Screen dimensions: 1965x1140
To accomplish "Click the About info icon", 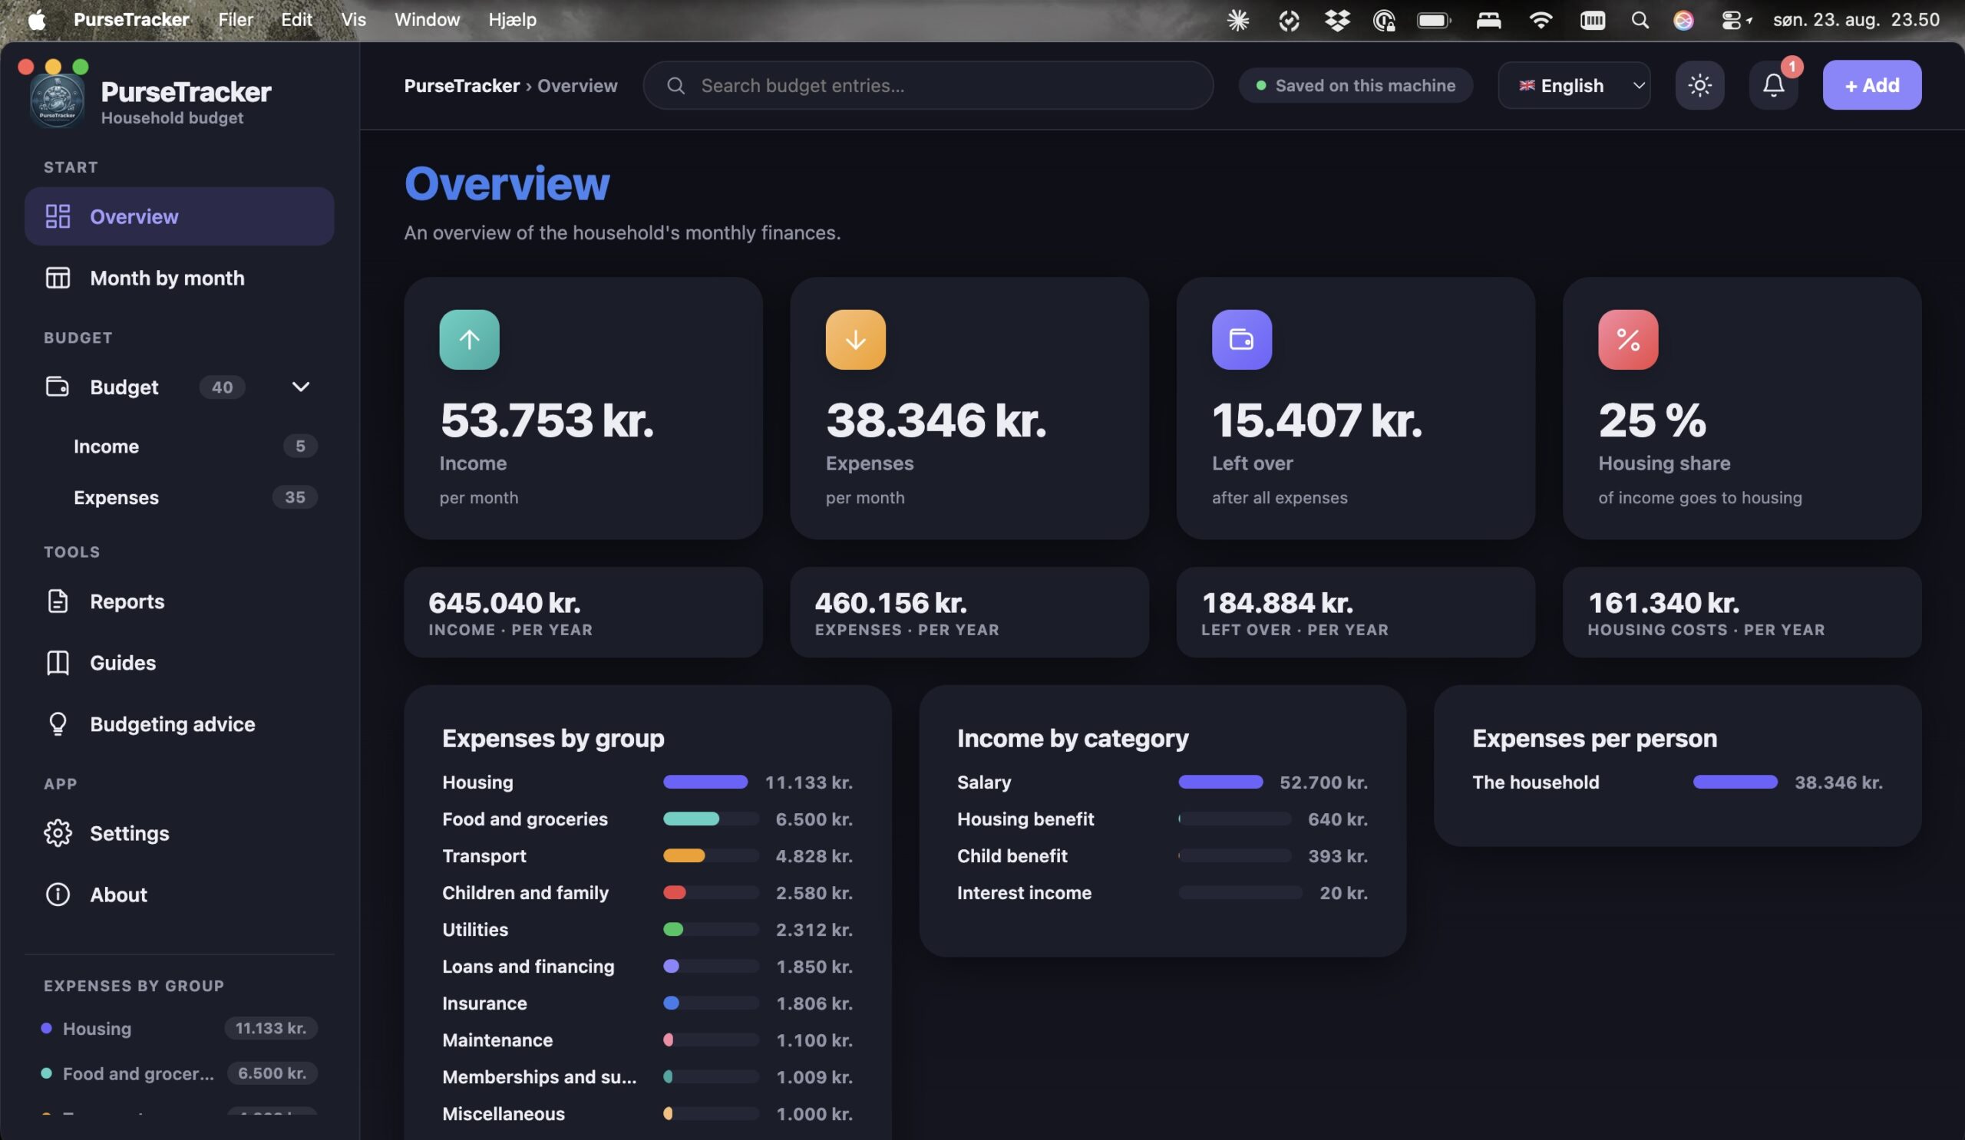I will (58, 894).
